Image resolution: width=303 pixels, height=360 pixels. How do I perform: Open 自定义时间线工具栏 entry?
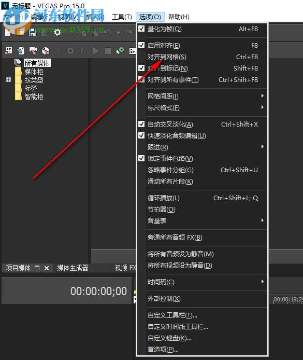(203, 326)
